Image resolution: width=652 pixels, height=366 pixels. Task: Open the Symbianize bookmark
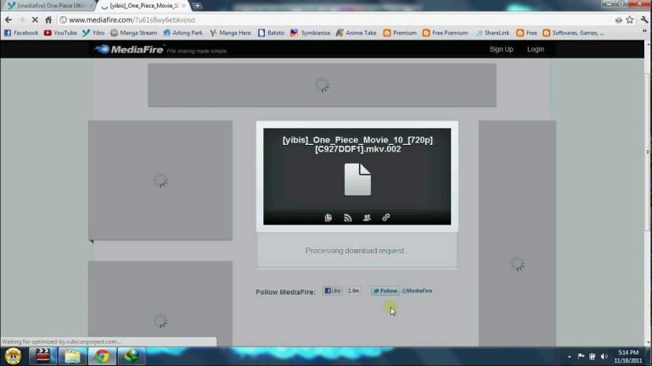[x=311, y=32]
